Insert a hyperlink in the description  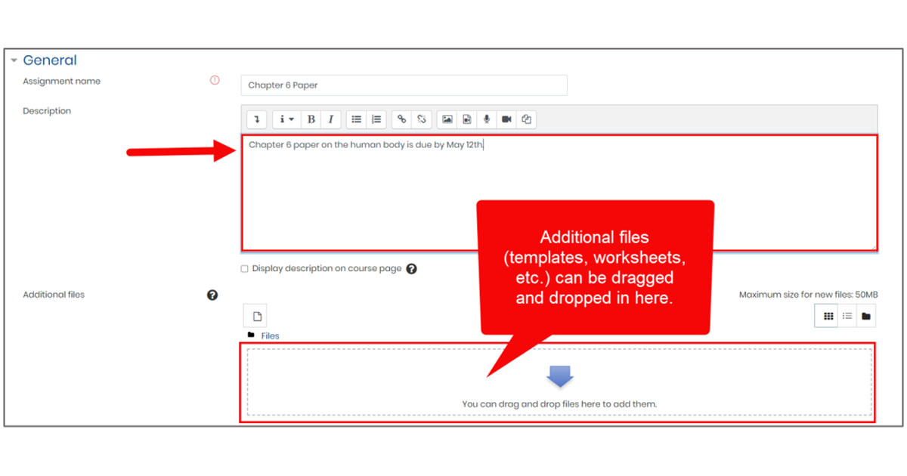[401, 119]
